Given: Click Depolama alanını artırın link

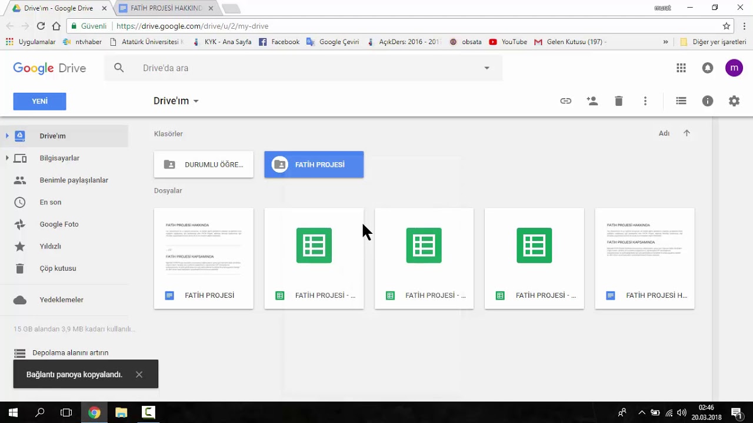Looking at the screenshot, I should [x=71, y=353].
